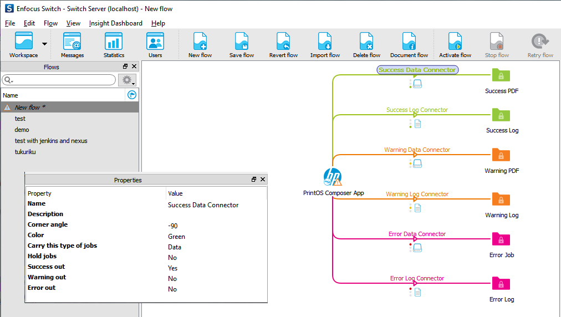Viewport: 561px width, 317px height.
Task: Open the File menu
Action: [10, 23]
